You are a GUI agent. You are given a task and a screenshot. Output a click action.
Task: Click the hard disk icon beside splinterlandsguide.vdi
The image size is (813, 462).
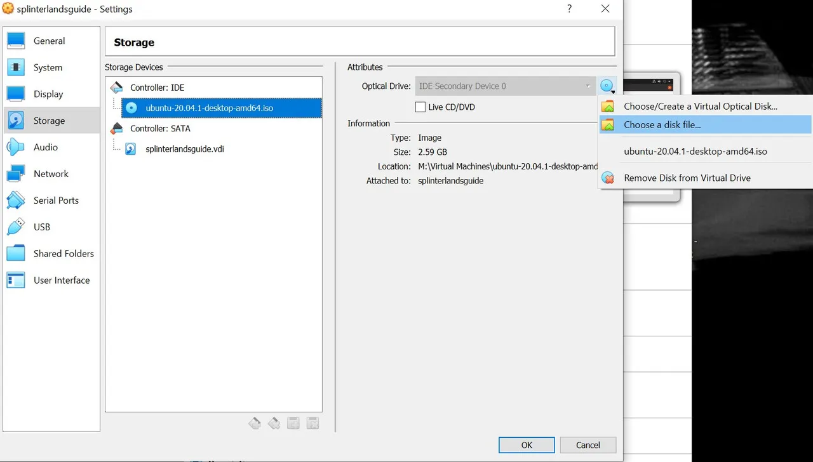[x=131, y=149]
